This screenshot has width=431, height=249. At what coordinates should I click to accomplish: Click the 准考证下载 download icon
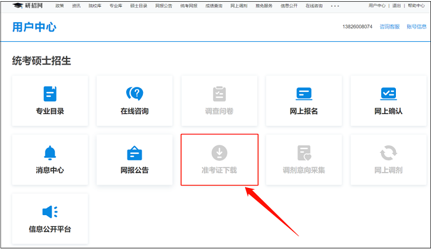[x=219, y=152]
